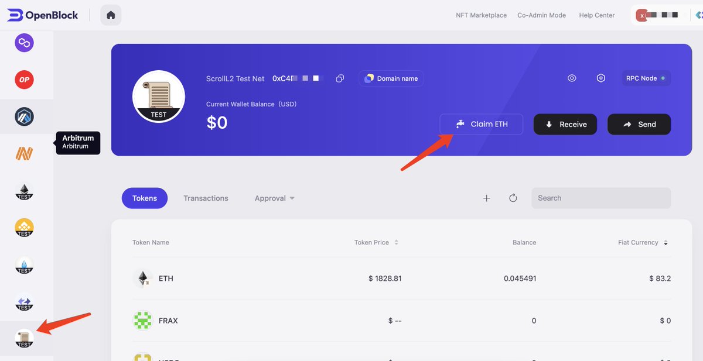Click the Send button
The image size is (703, 361).
639,124
